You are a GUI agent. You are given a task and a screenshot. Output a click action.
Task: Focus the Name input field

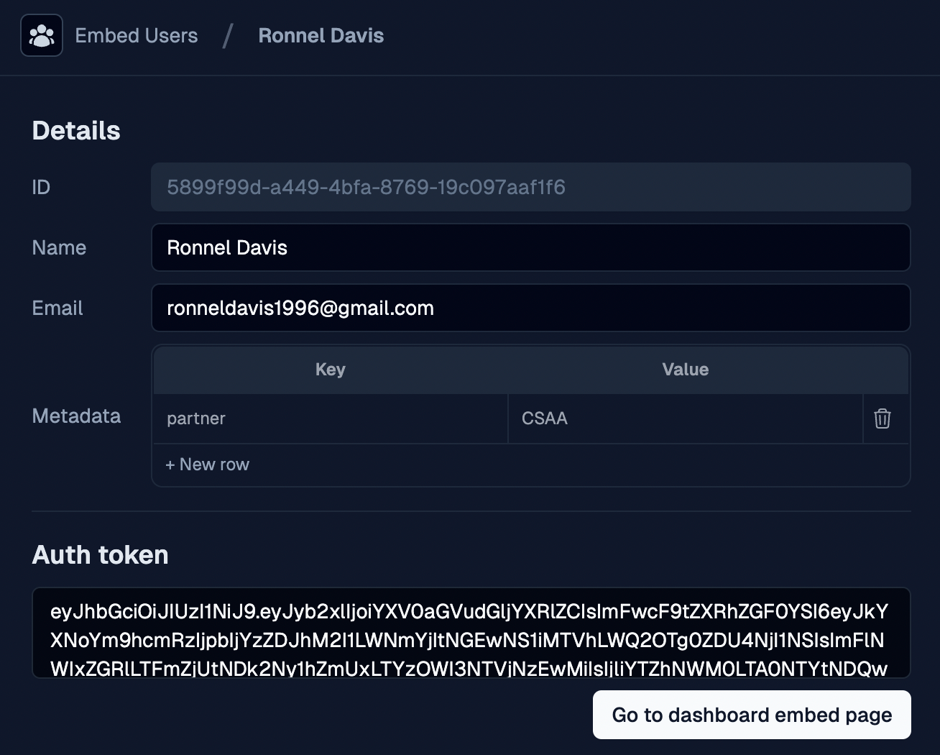point(530,248)
